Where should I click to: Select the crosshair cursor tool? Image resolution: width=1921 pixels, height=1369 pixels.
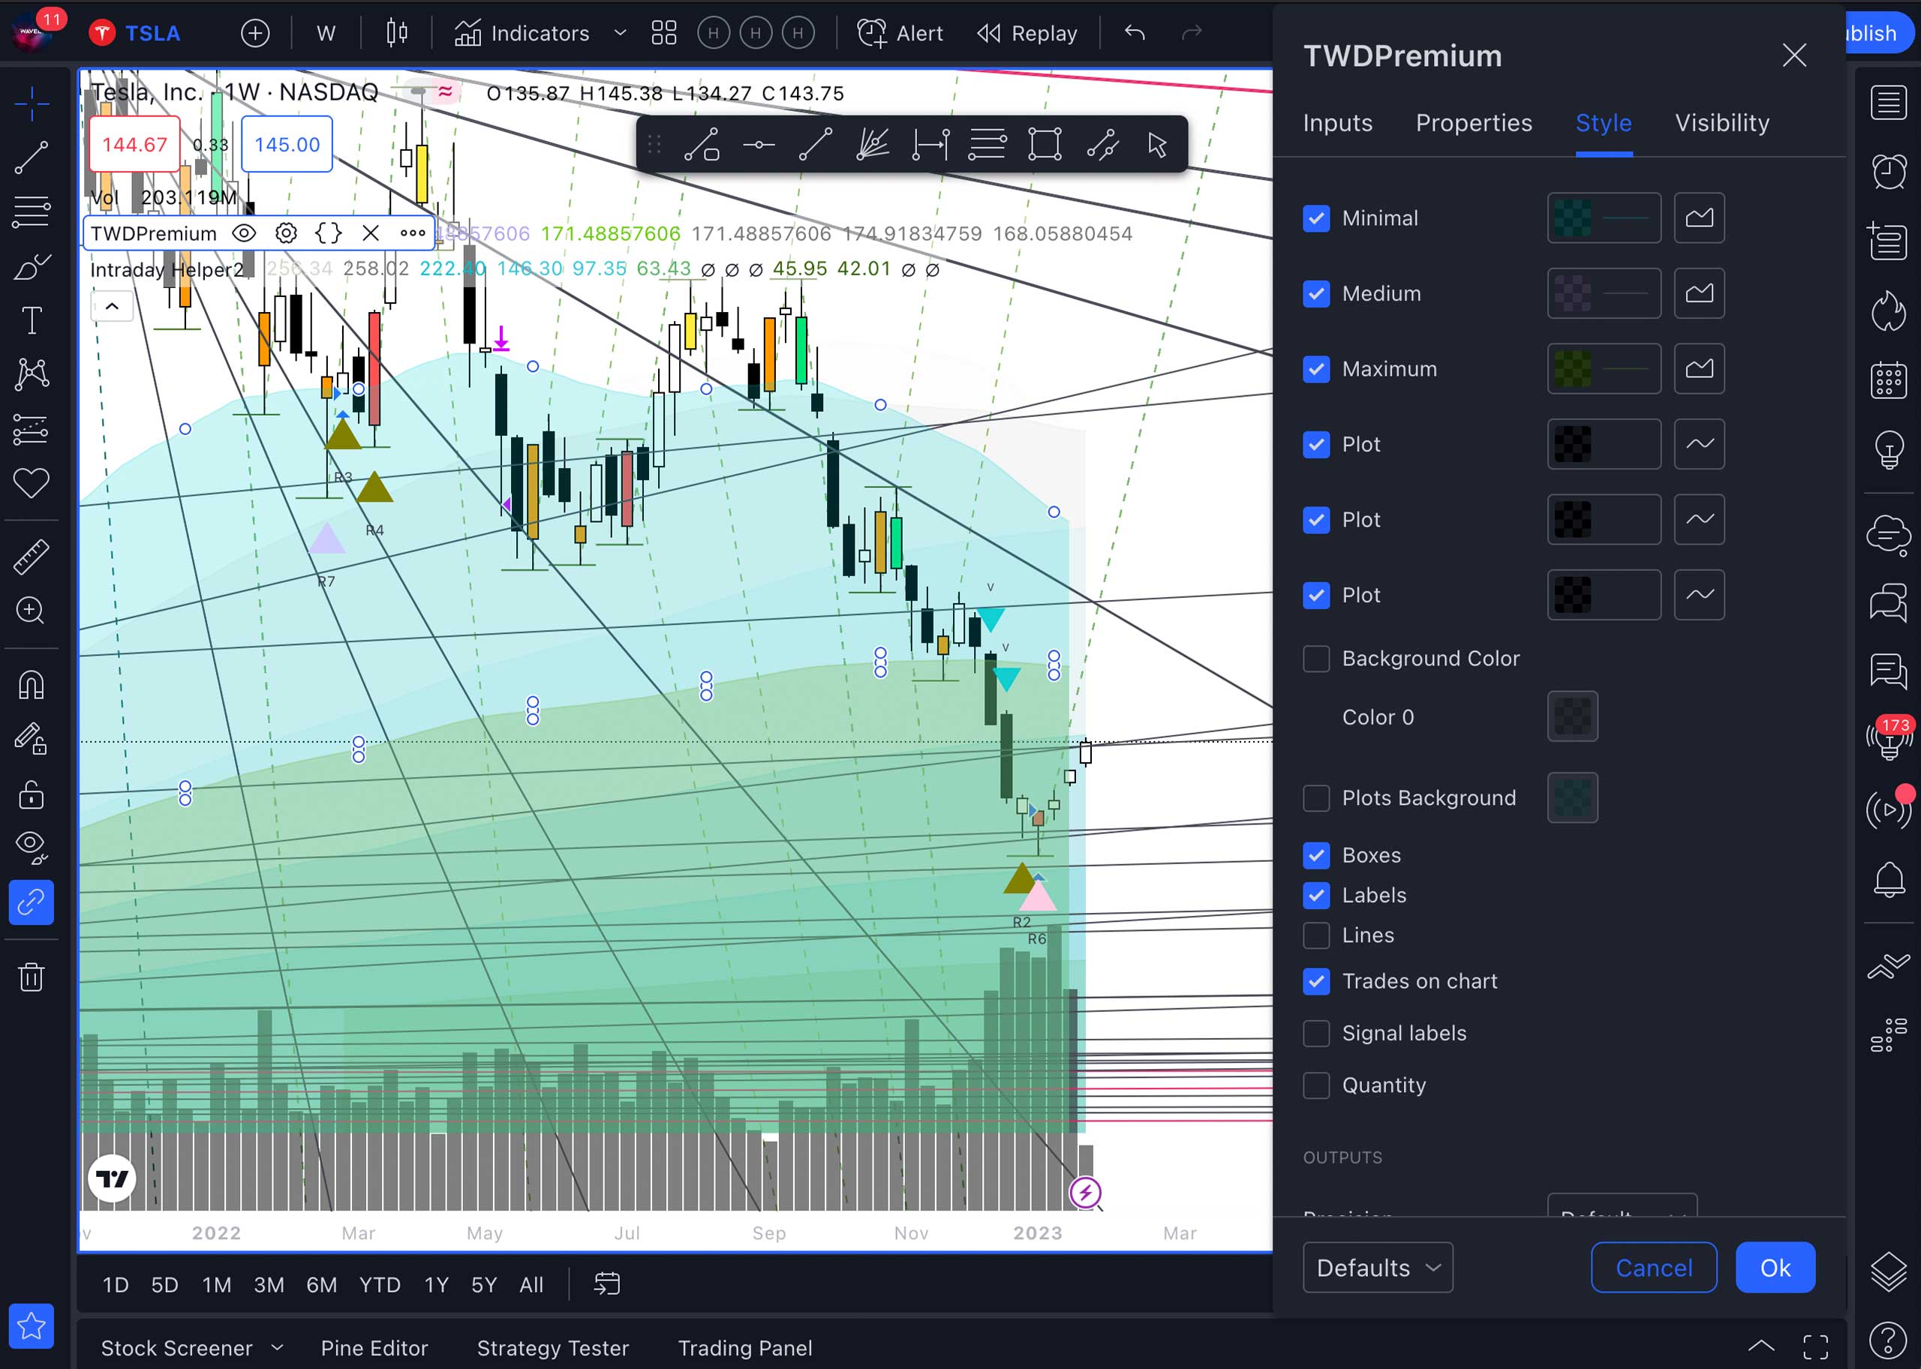coord(32,104)
